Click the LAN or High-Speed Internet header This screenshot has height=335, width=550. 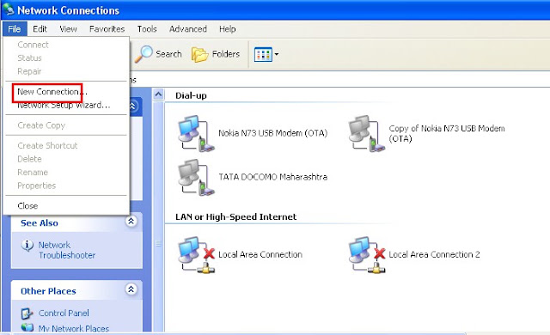tap(235, 217)
